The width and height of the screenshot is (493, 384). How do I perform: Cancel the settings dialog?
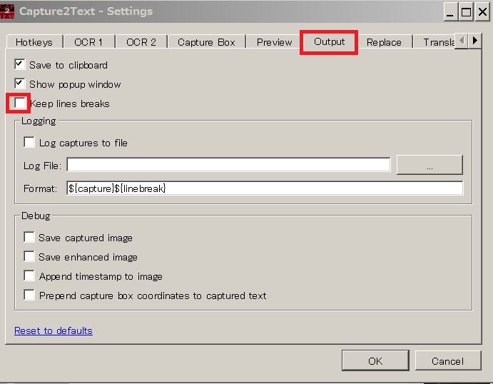(448, 360)
